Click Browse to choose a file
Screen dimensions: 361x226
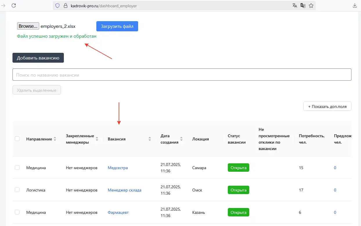[x=28, y=26]
